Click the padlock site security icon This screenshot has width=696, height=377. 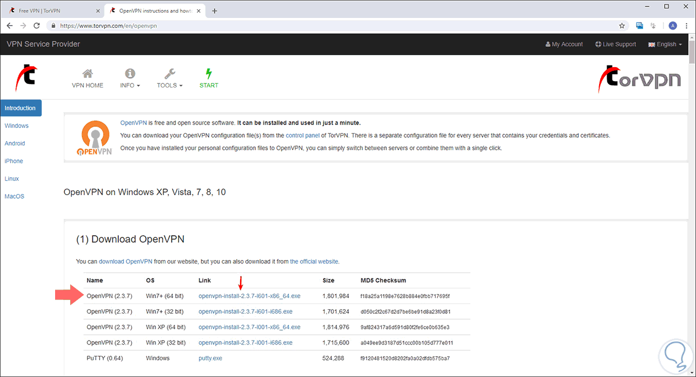click(x=53, y=25)
